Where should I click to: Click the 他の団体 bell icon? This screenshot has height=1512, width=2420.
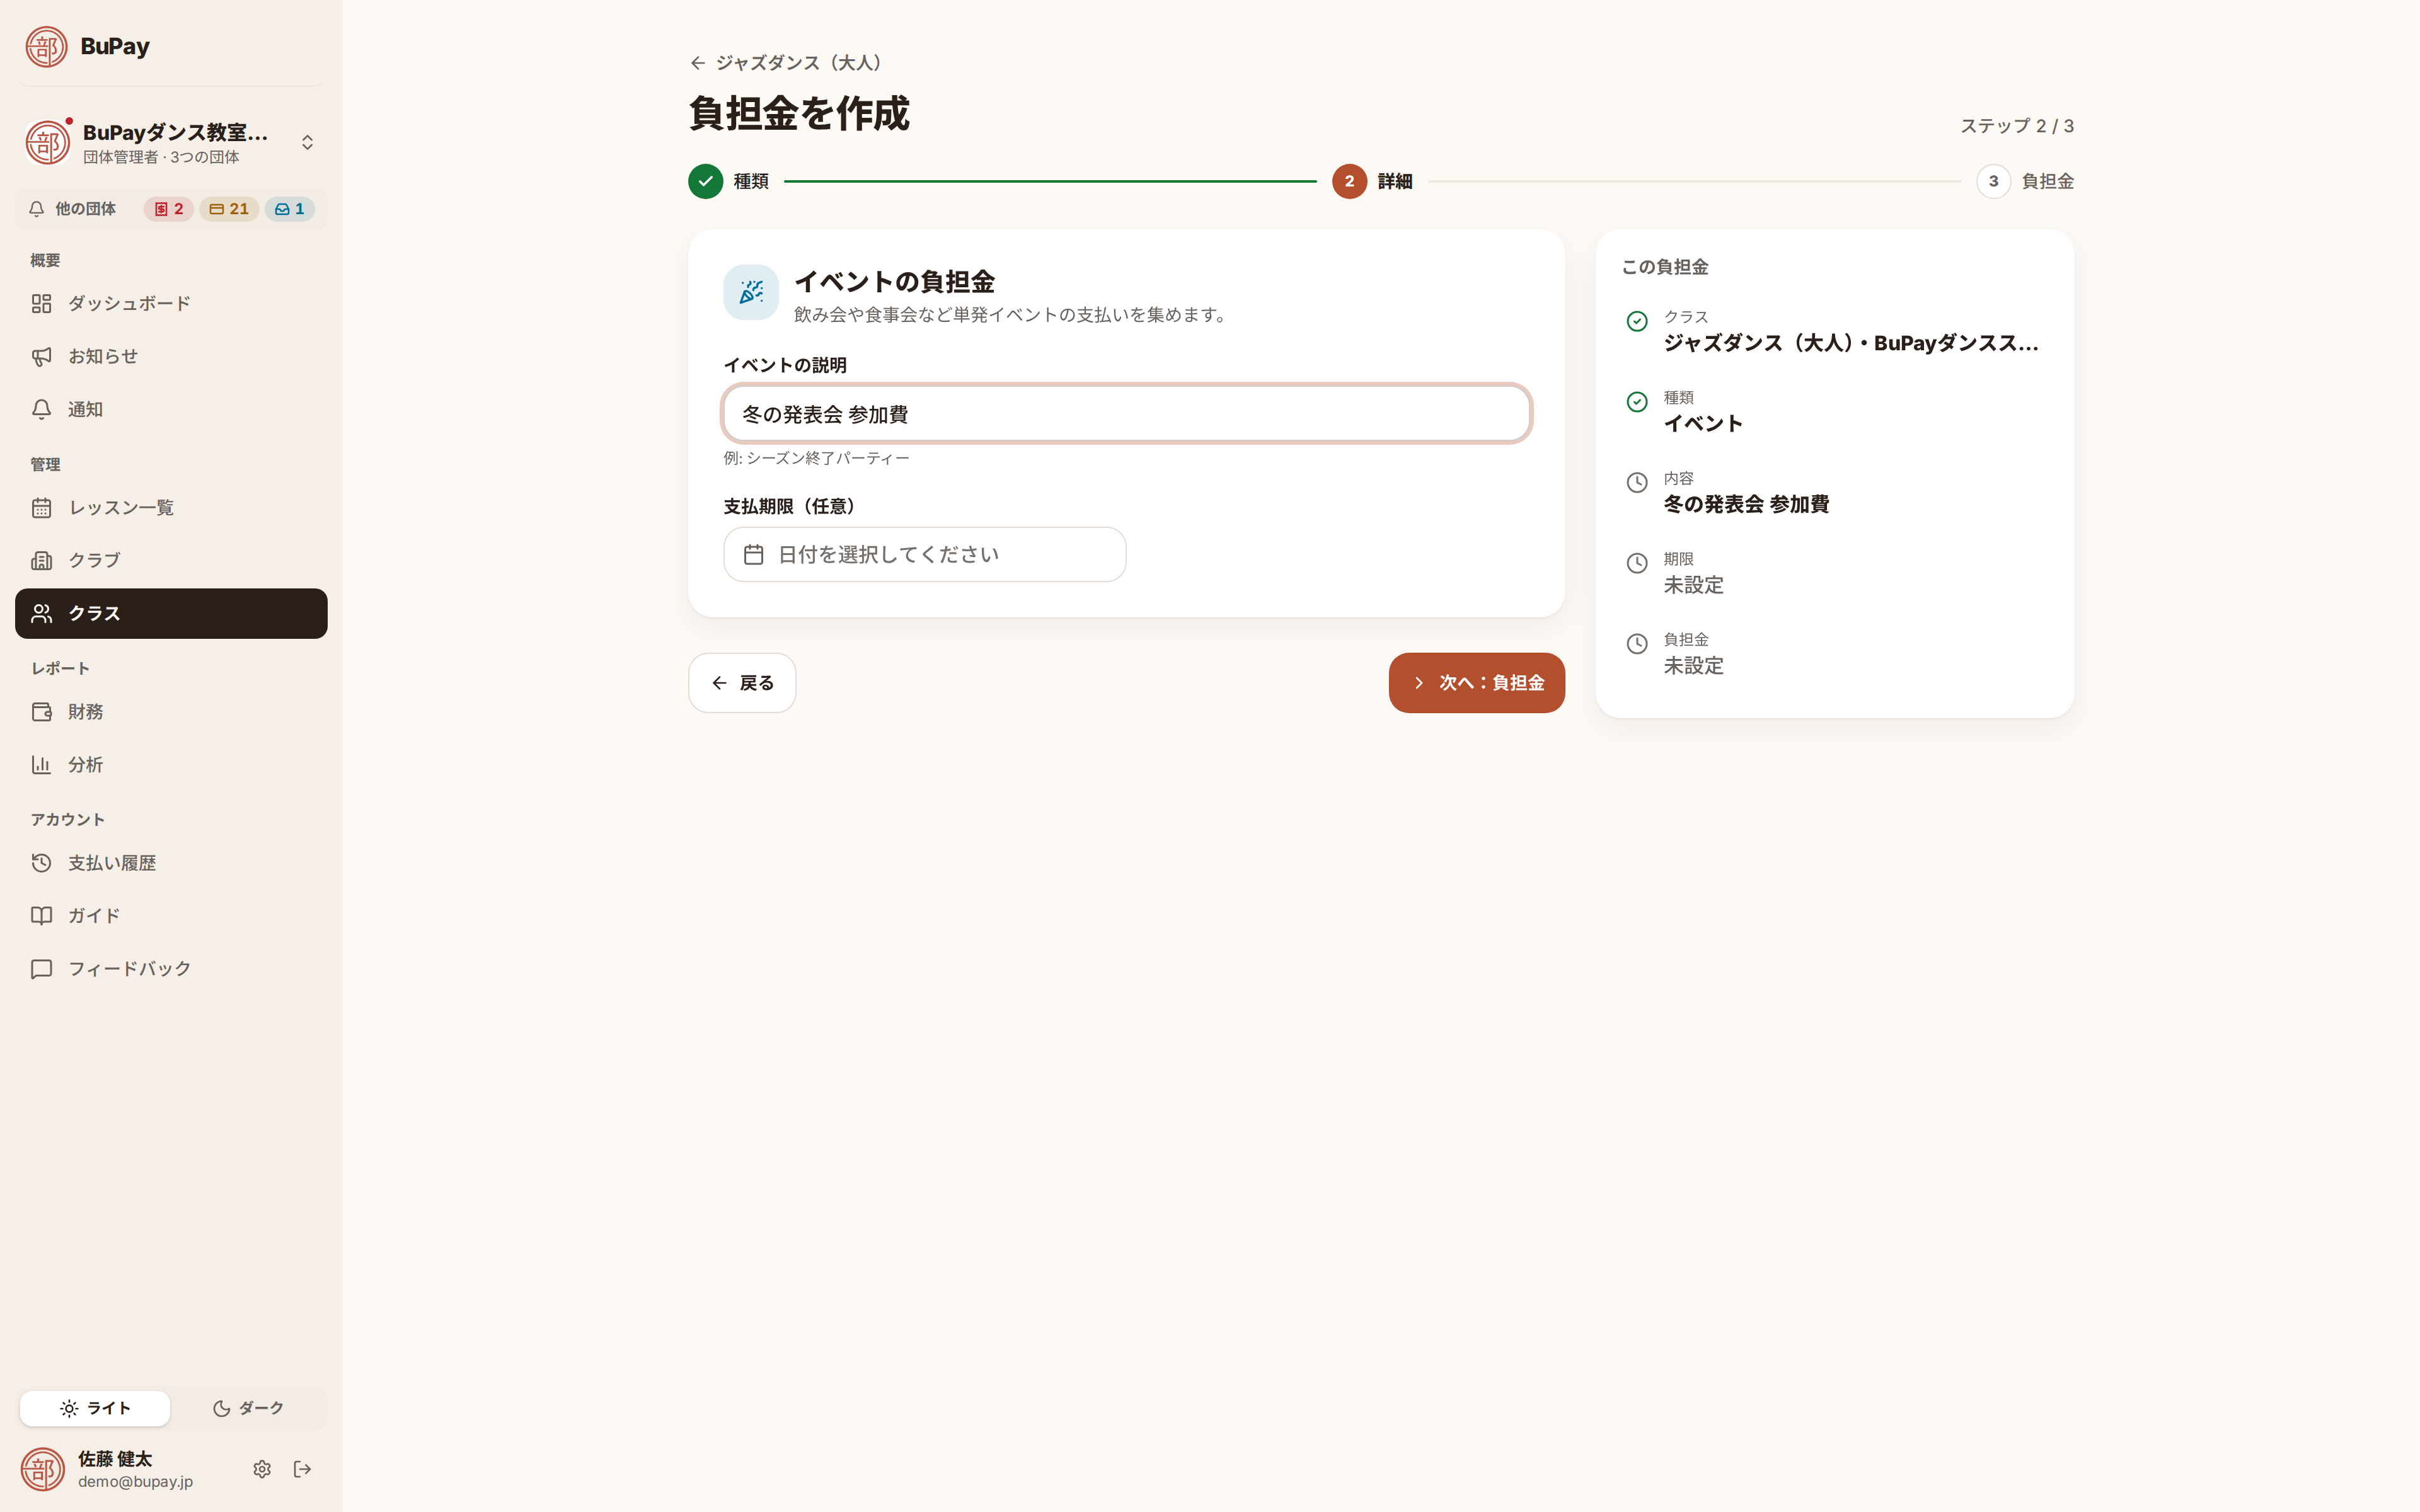pyautogui.click(x=37, y=209)
